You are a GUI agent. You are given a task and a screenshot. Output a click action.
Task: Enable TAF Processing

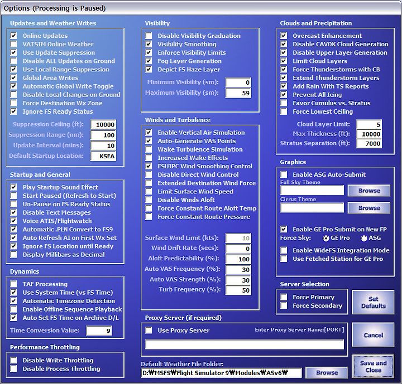[13, 284]
